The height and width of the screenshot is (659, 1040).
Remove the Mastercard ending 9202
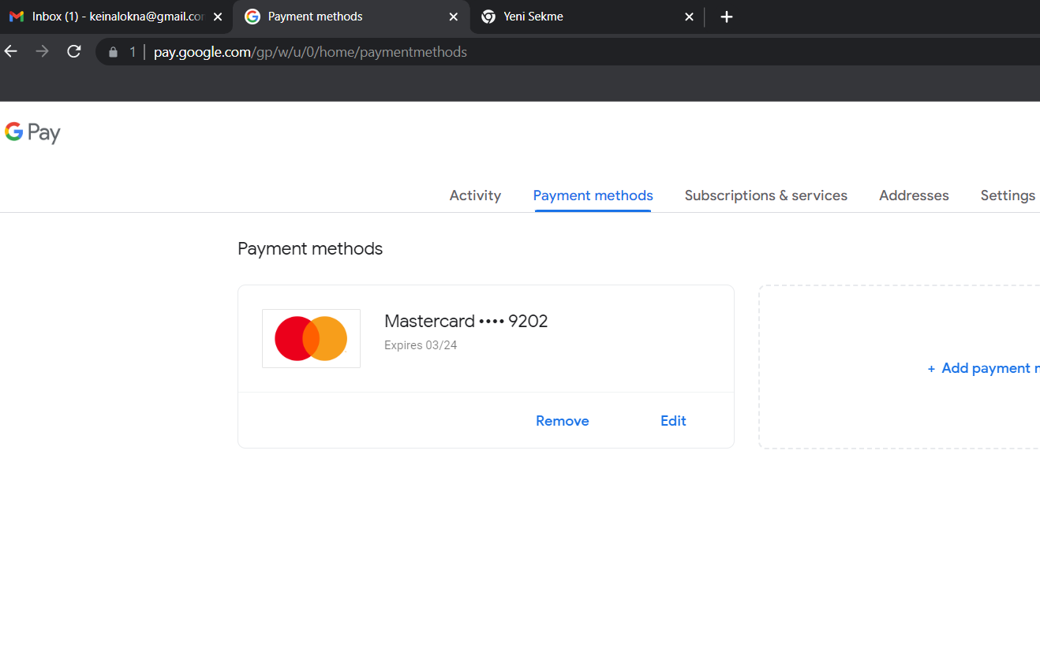point(562,421)
